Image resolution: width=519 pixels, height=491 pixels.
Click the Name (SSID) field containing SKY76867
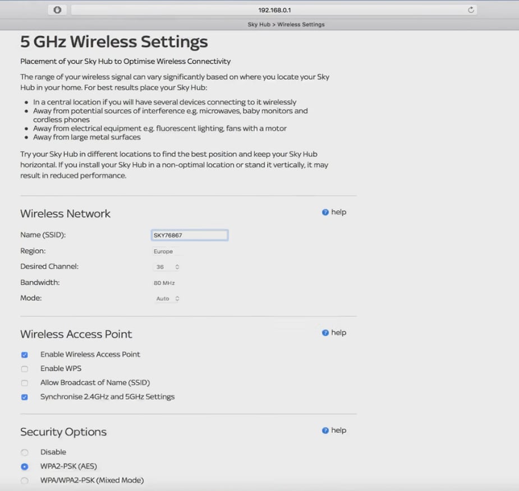pos(190,235)
